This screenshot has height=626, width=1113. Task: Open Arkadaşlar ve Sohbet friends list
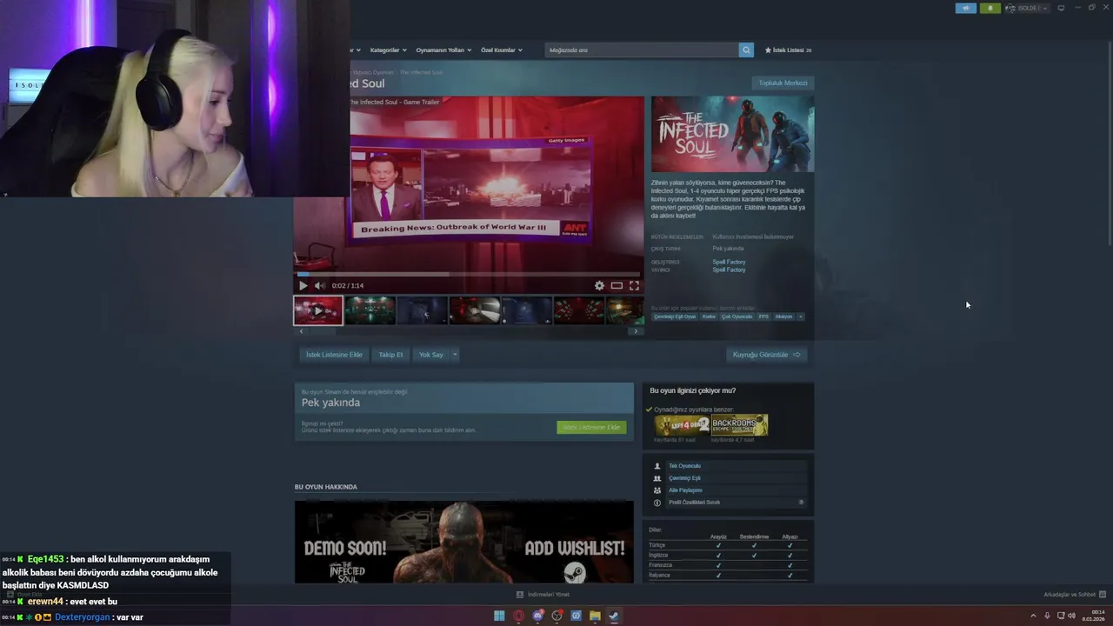click(1075, 595)
